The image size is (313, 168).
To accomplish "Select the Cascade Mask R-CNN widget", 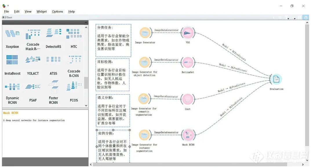I will [33, 39].
